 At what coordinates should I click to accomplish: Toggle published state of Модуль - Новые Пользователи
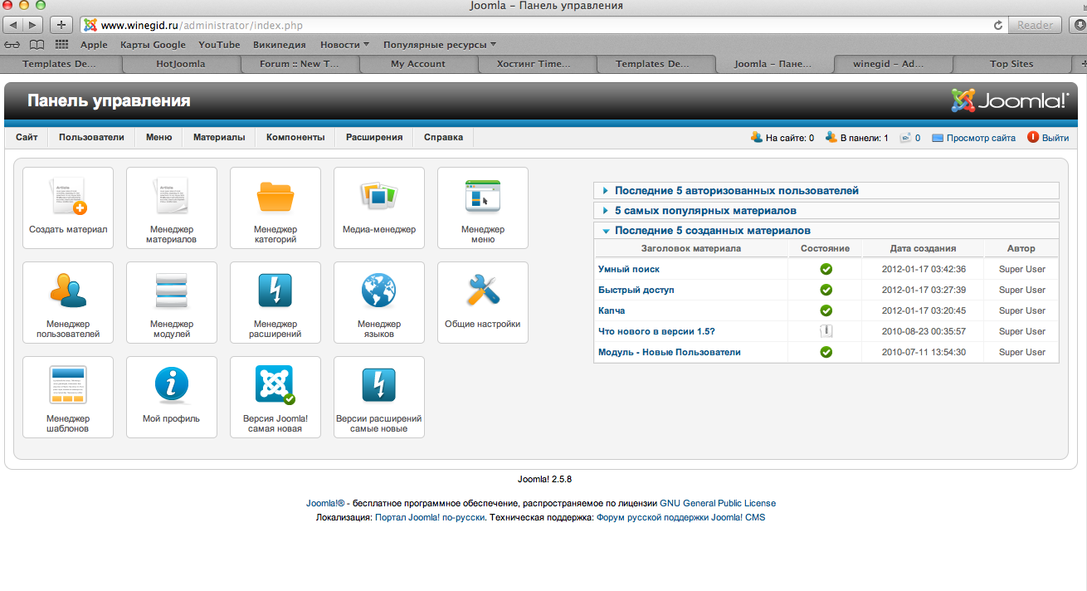826,352
